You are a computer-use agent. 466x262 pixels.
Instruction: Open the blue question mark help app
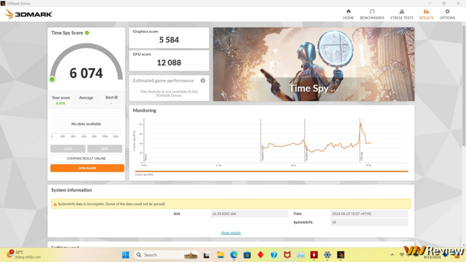274,255
